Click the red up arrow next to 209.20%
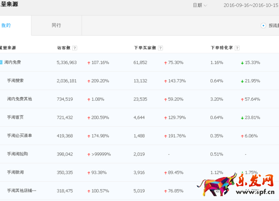The height and width of the screenshot is (201, 279). (89, 81)
